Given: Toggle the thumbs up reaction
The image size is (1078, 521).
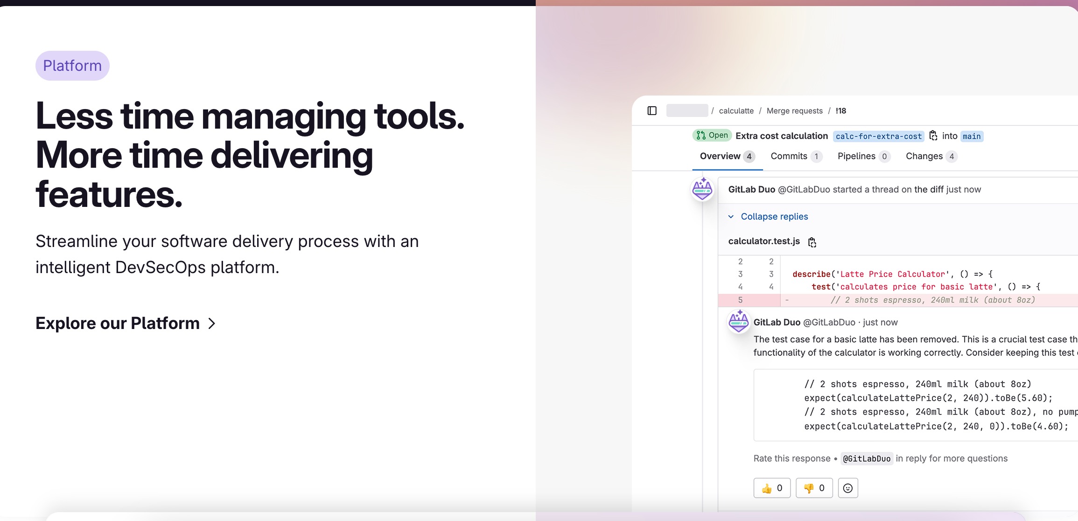Looking at the screenshot, I should pyautogui.click(x=772, y=488).
